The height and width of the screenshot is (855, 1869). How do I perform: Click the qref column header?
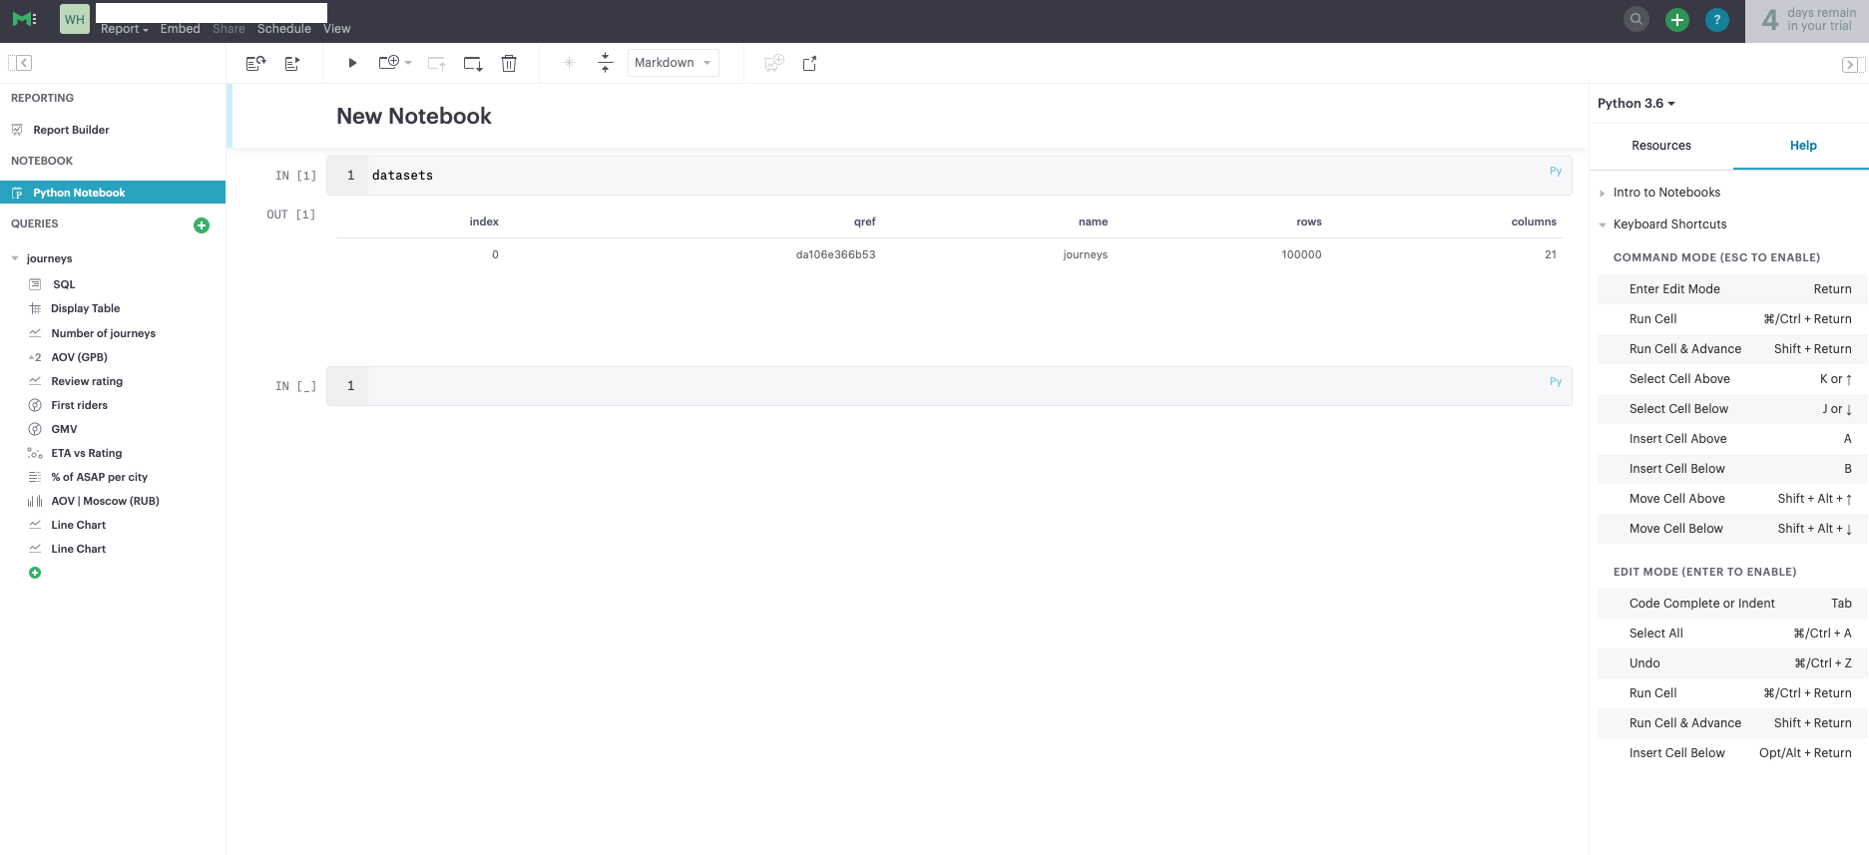865,222
